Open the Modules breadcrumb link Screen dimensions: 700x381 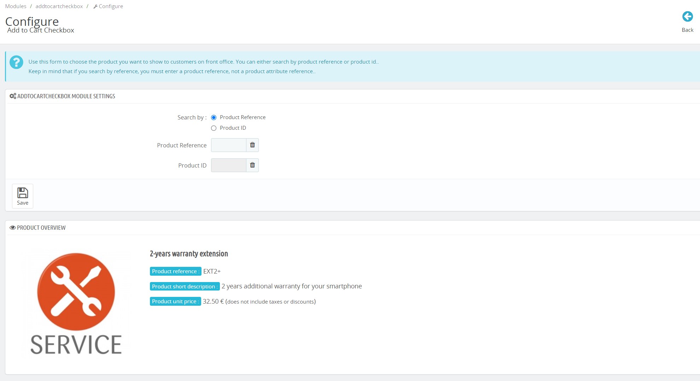[16, 6]
